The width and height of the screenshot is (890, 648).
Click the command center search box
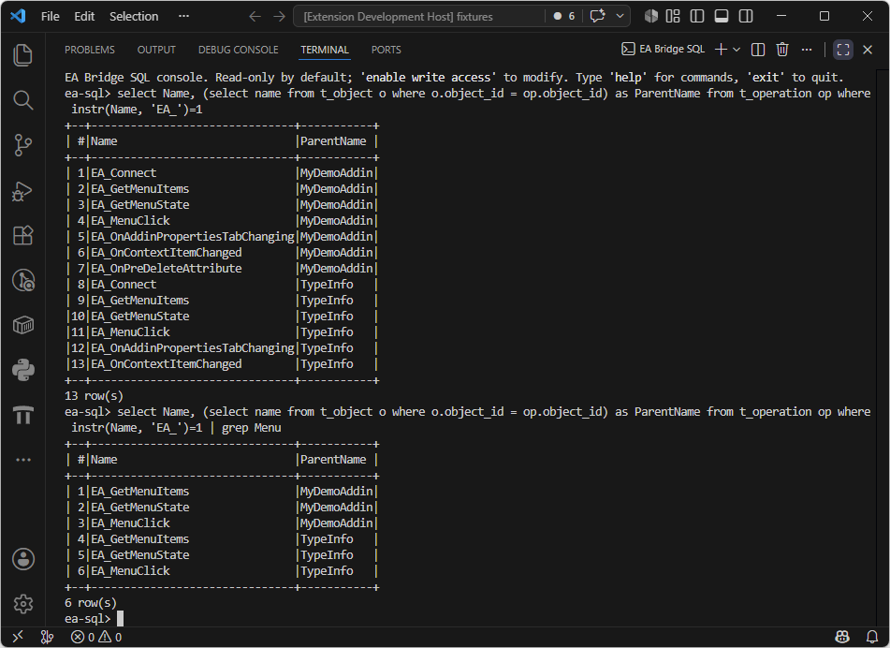tap(418, 17)
